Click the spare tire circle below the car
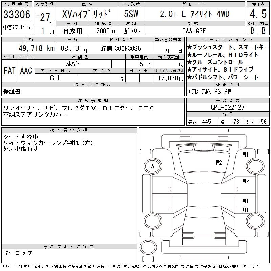The image size is (271, 271). point(148,247)
